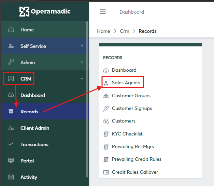Click the Admin key icon

click(11, 62)
